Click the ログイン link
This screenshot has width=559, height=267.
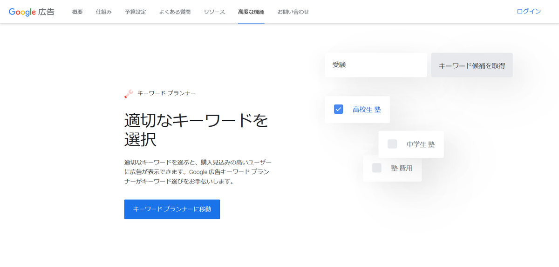click(529, 11)
